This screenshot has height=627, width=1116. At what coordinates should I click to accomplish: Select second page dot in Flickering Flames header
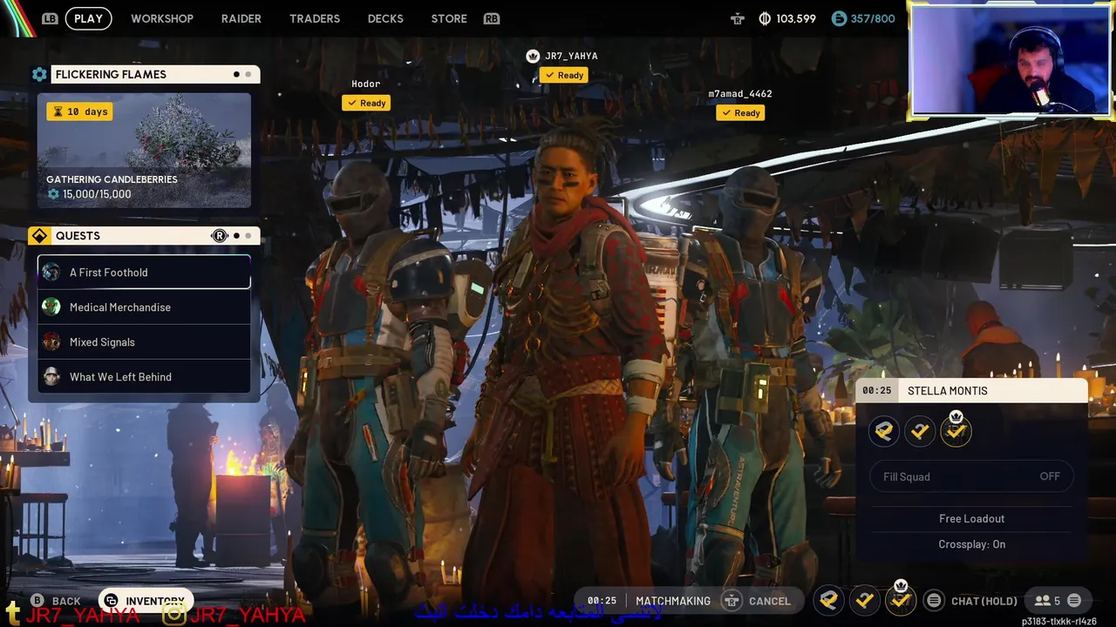tap(248, 75)
